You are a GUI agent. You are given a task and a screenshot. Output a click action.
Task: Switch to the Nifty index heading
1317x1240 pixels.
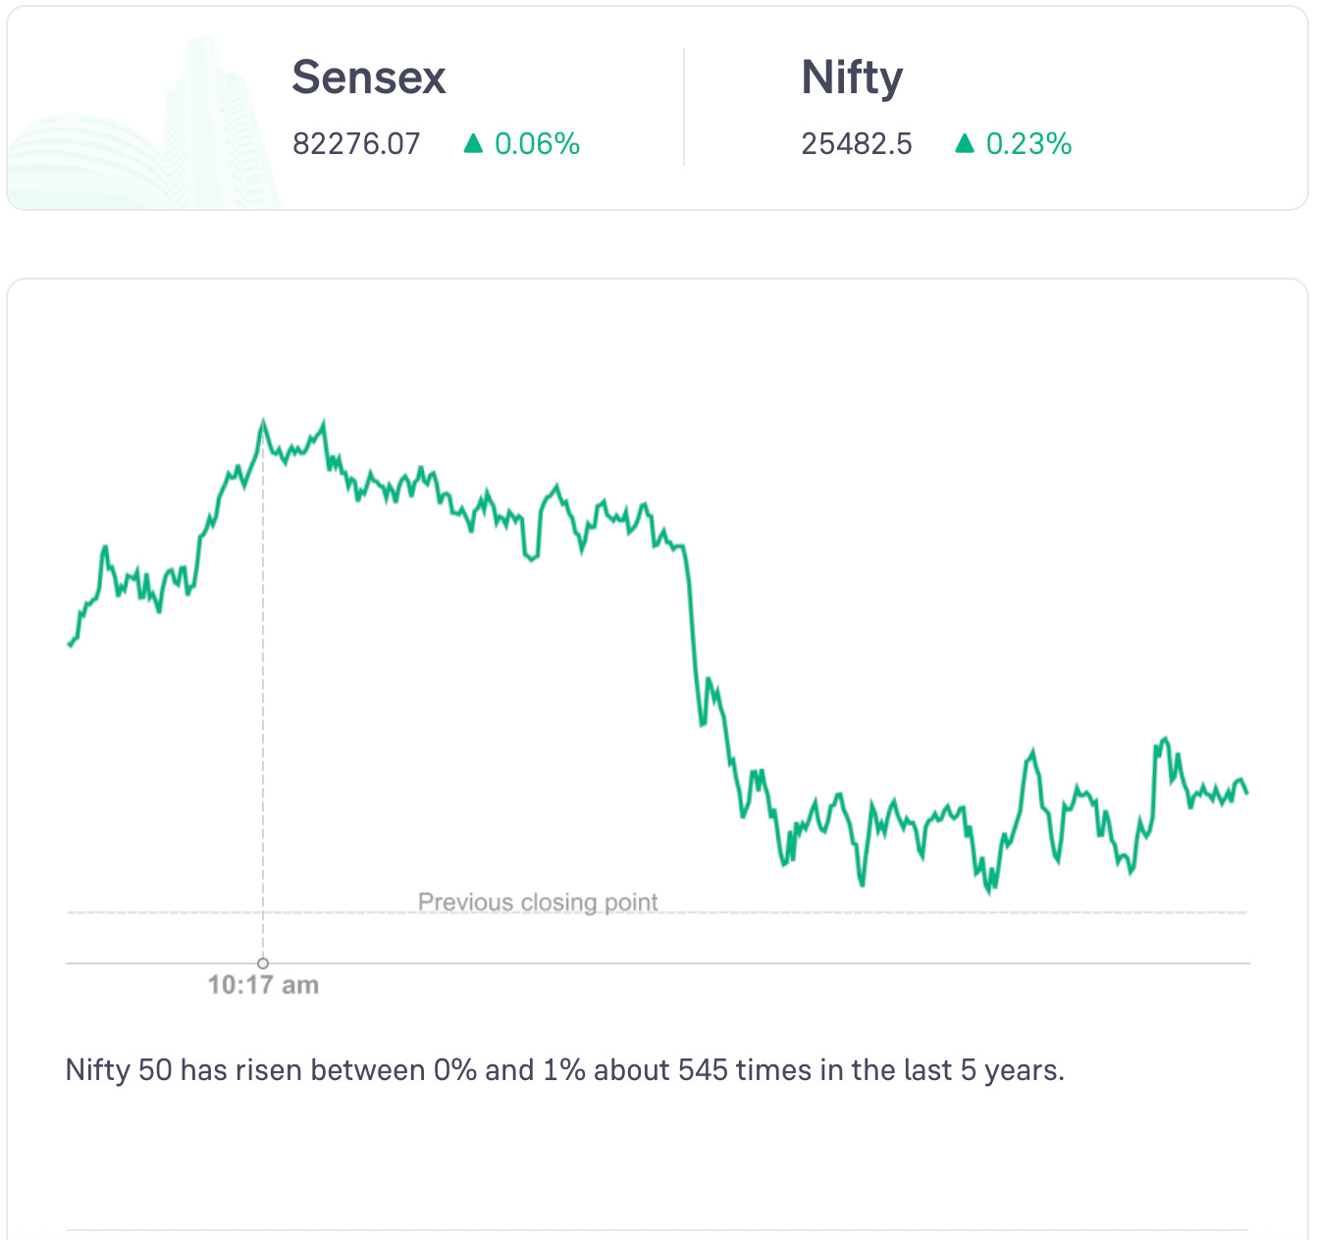pos(852,77)
